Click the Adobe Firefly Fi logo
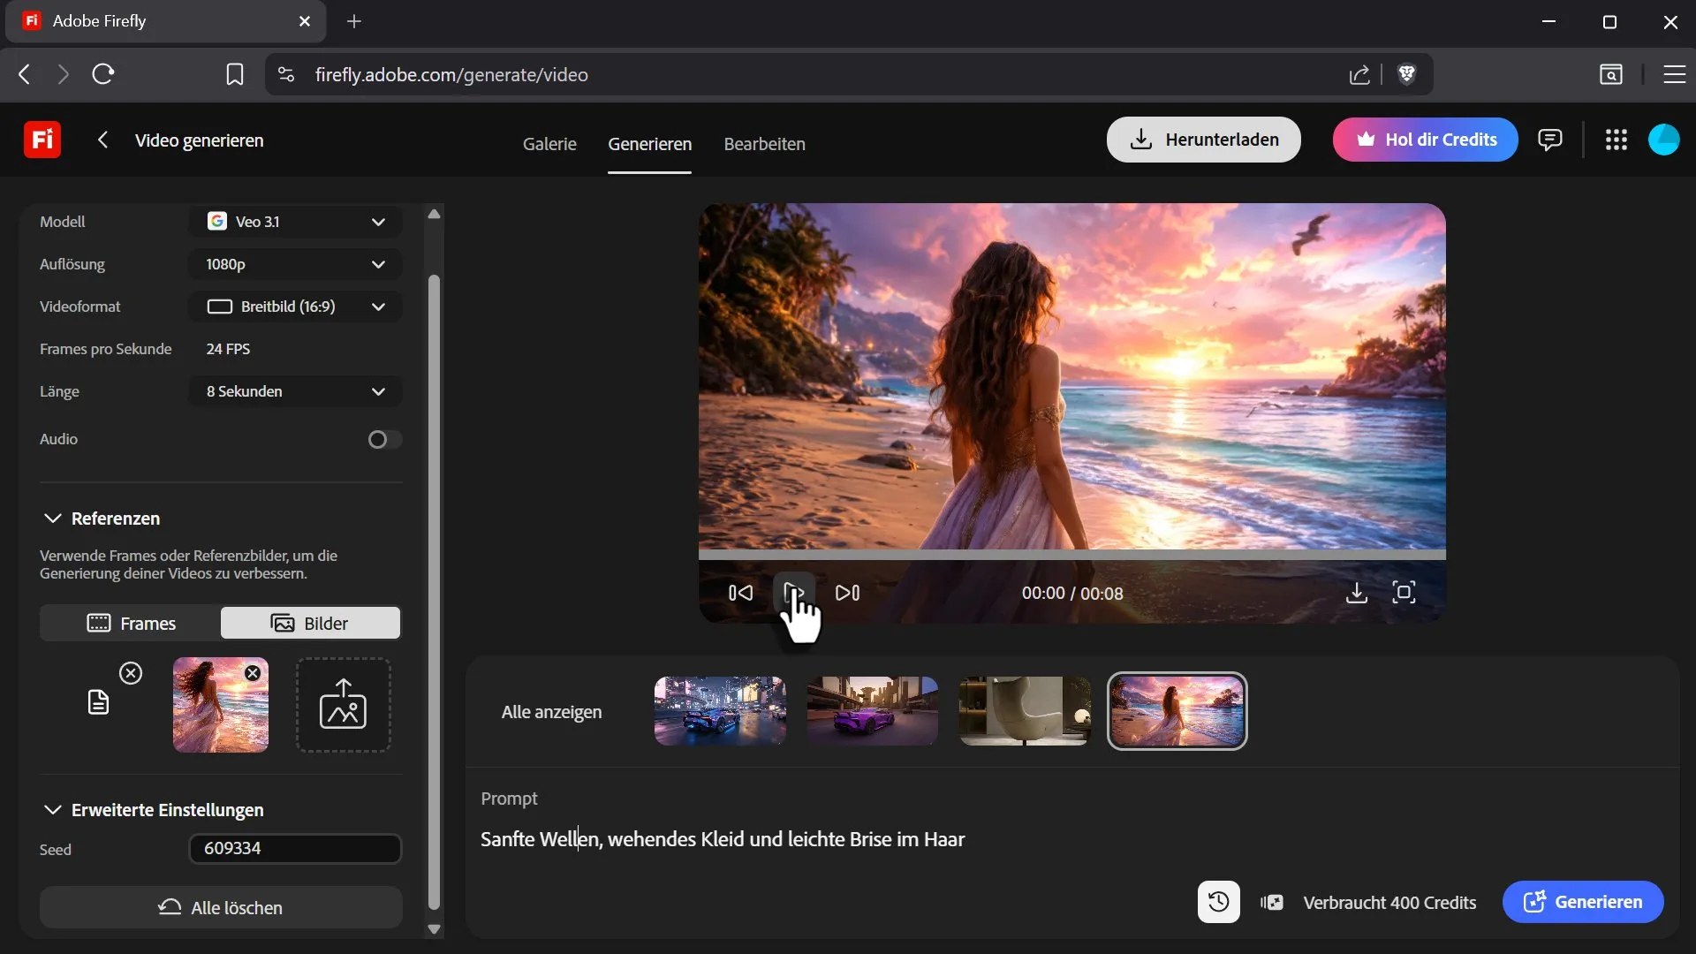The height and width of the screenshot is (954, 1696). click(x=42, y=140)
